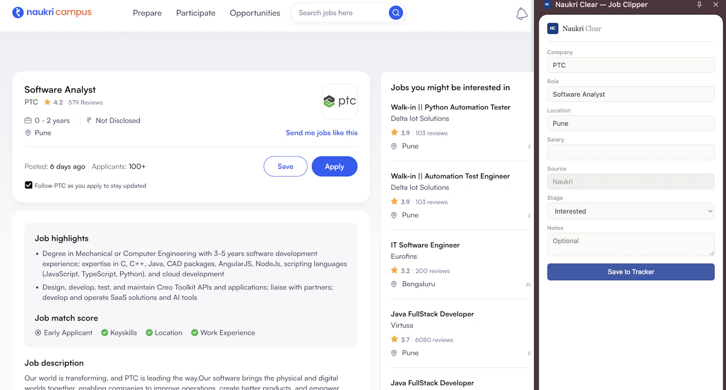
Task: Click the Bengaluru location text
Action: coord(418,284)
